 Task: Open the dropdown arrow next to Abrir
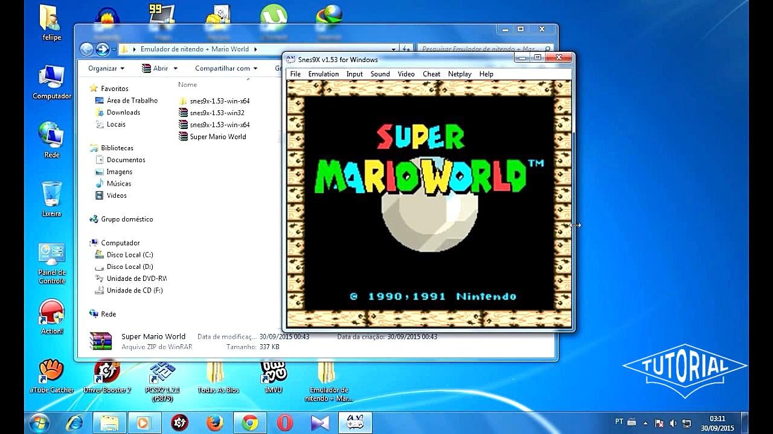[175, 69]
